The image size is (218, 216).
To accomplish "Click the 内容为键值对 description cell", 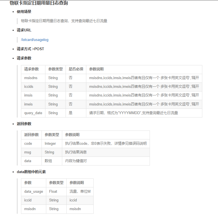I will [x=76, y=161].
